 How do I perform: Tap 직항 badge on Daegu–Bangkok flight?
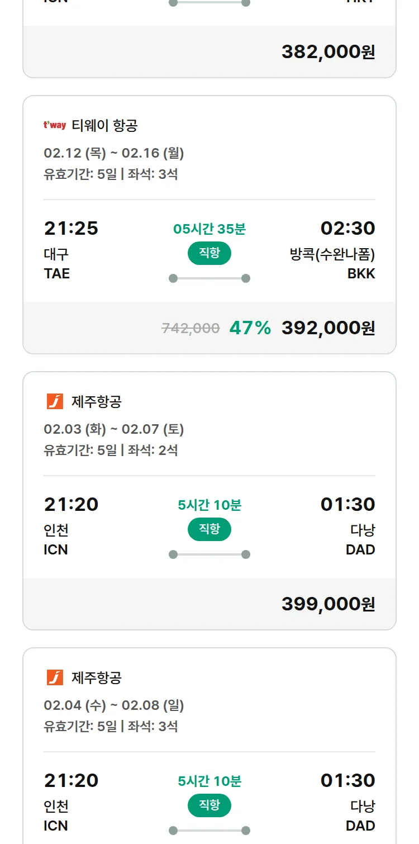pos(209,253)
